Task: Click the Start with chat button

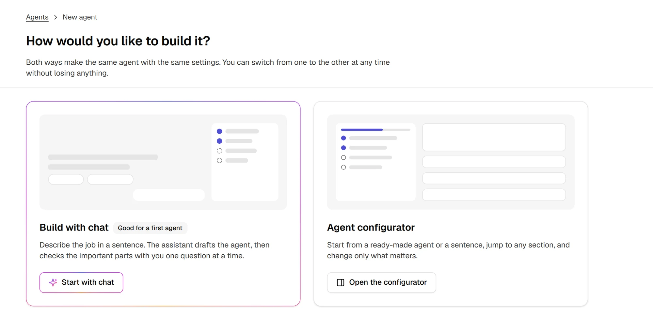Action: [x=81, y=282]
